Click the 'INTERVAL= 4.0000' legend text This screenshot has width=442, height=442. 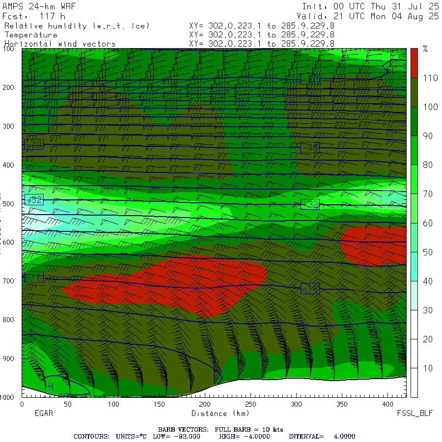pos(322,437)
